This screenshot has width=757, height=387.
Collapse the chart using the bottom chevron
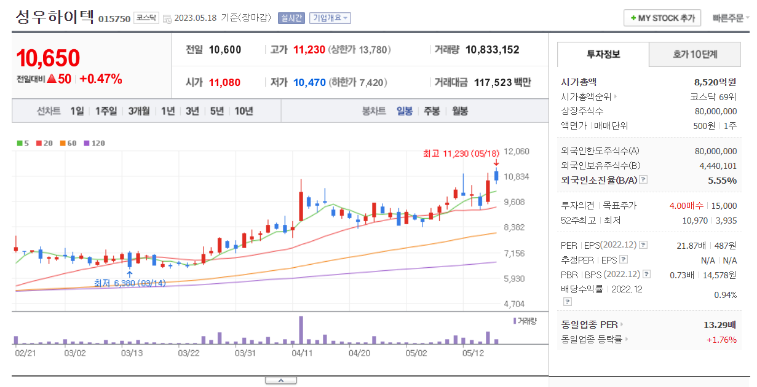280,381
